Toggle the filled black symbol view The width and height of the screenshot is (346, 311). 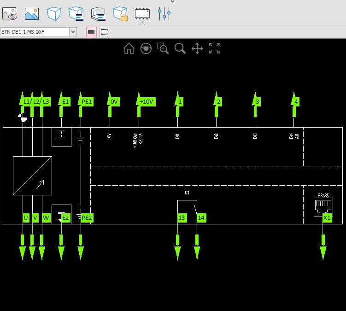tap(91, 32)
